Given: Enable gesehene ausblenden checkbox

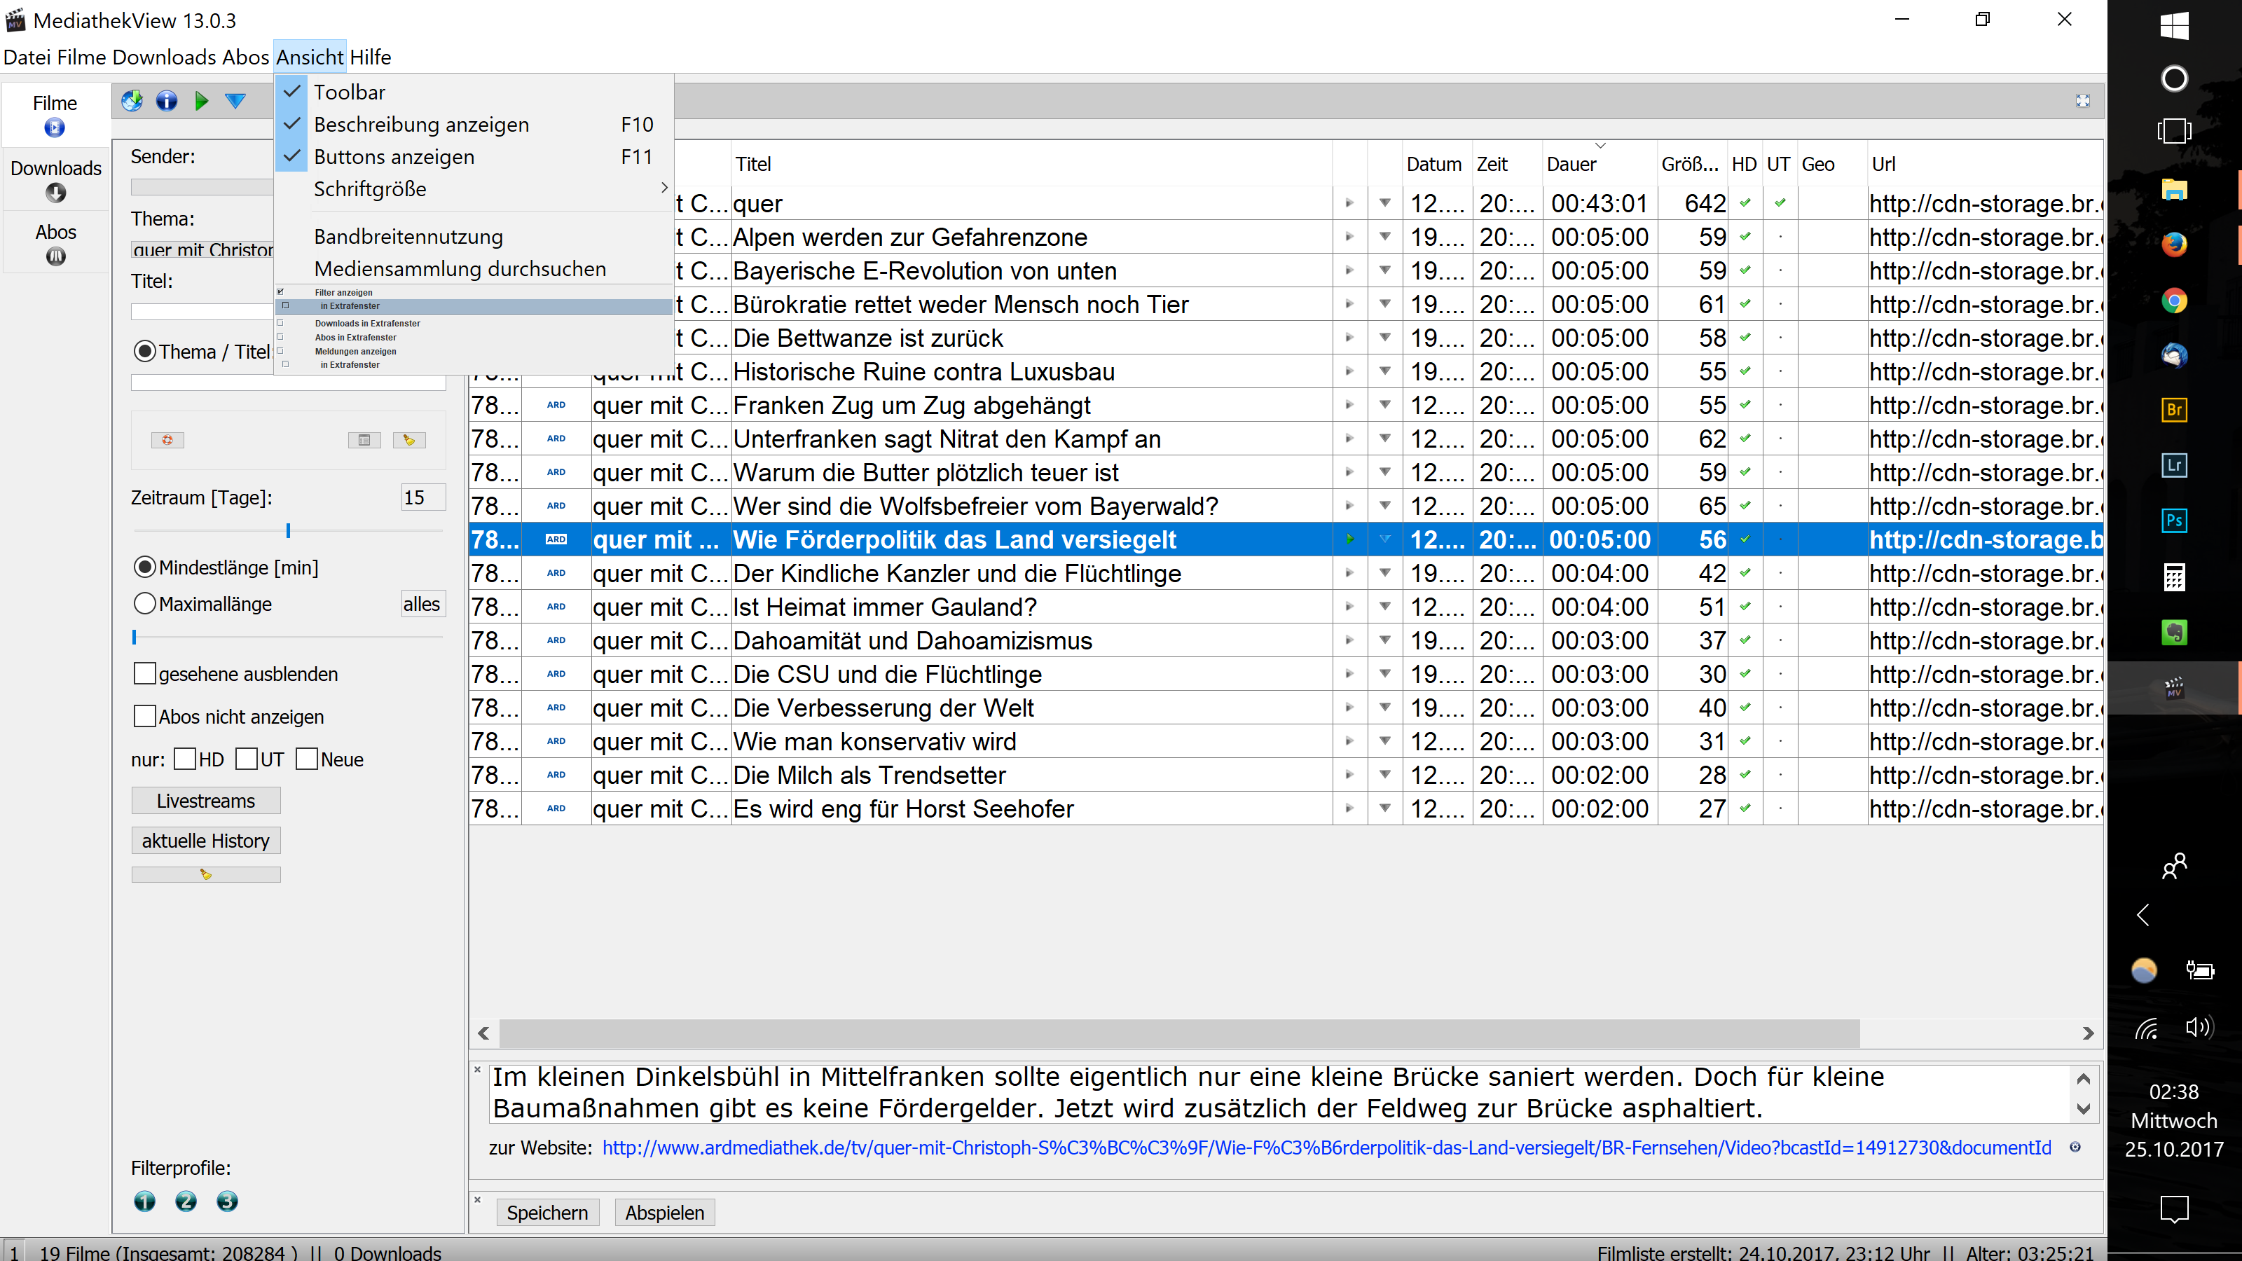Looking at the screenshot, I should coord(145,673).
